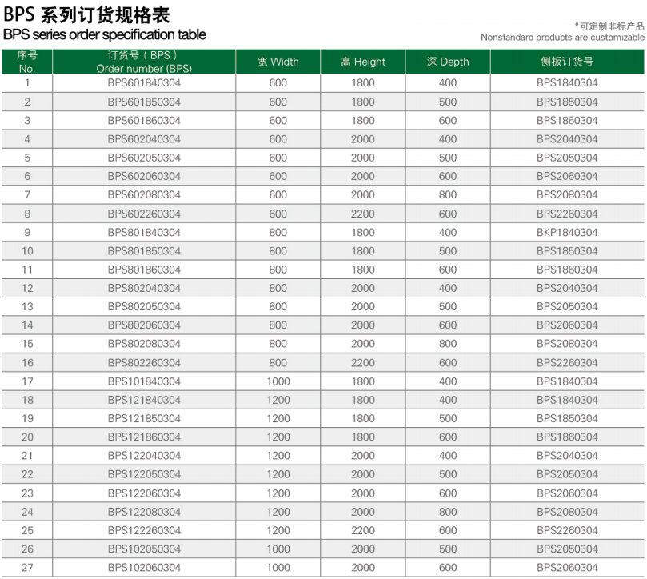Click side panel number BKP1840304

pos(567,233)
